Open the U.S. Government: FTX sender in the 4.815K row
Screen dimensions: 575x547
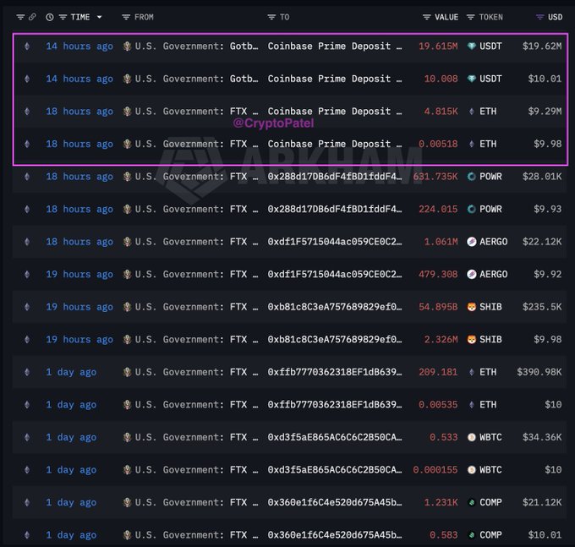point(196,112)
